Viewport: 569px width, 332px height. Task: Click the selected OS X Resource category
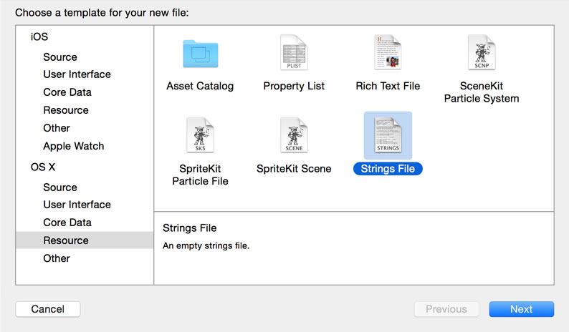tap(85, 240)
